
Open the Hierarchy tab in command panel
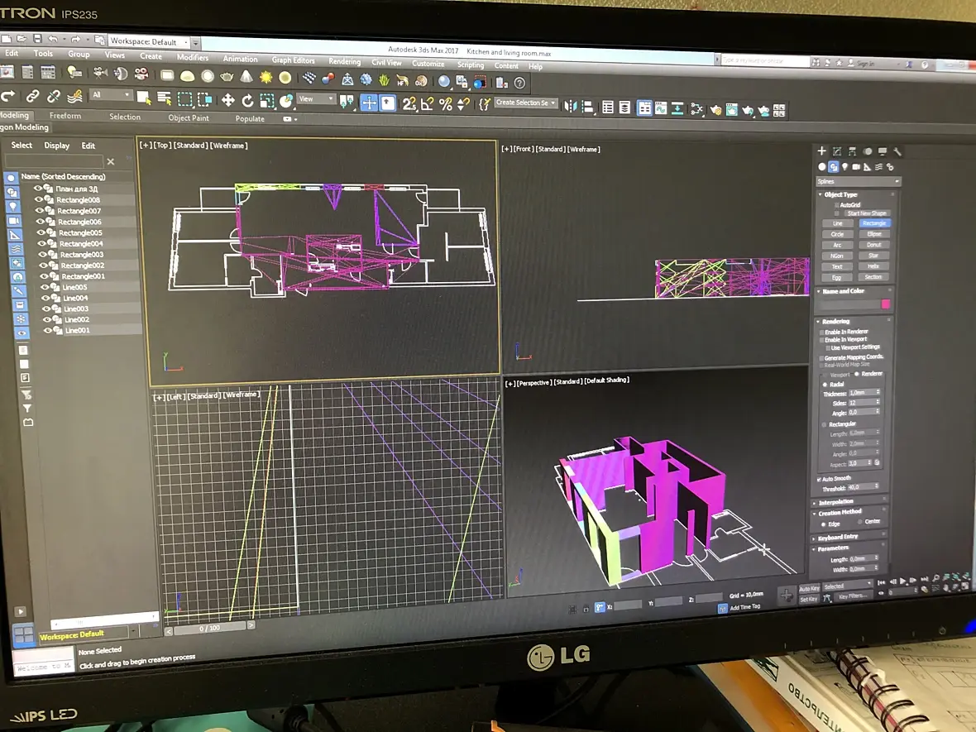[x=851, y=151]
